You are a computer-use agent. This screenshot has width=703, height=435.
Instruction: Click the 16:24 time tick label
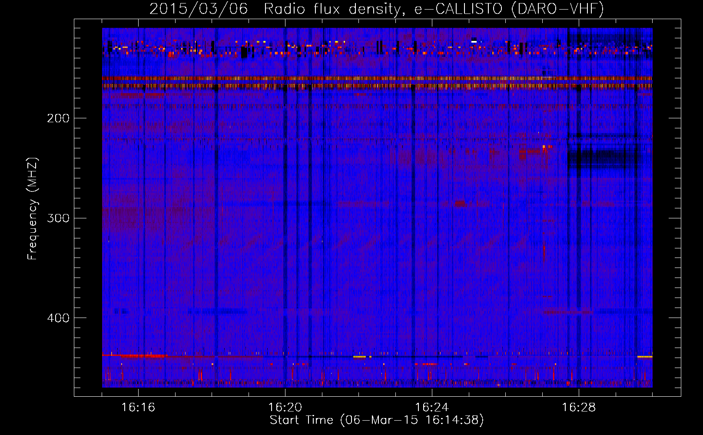point(432,407)
